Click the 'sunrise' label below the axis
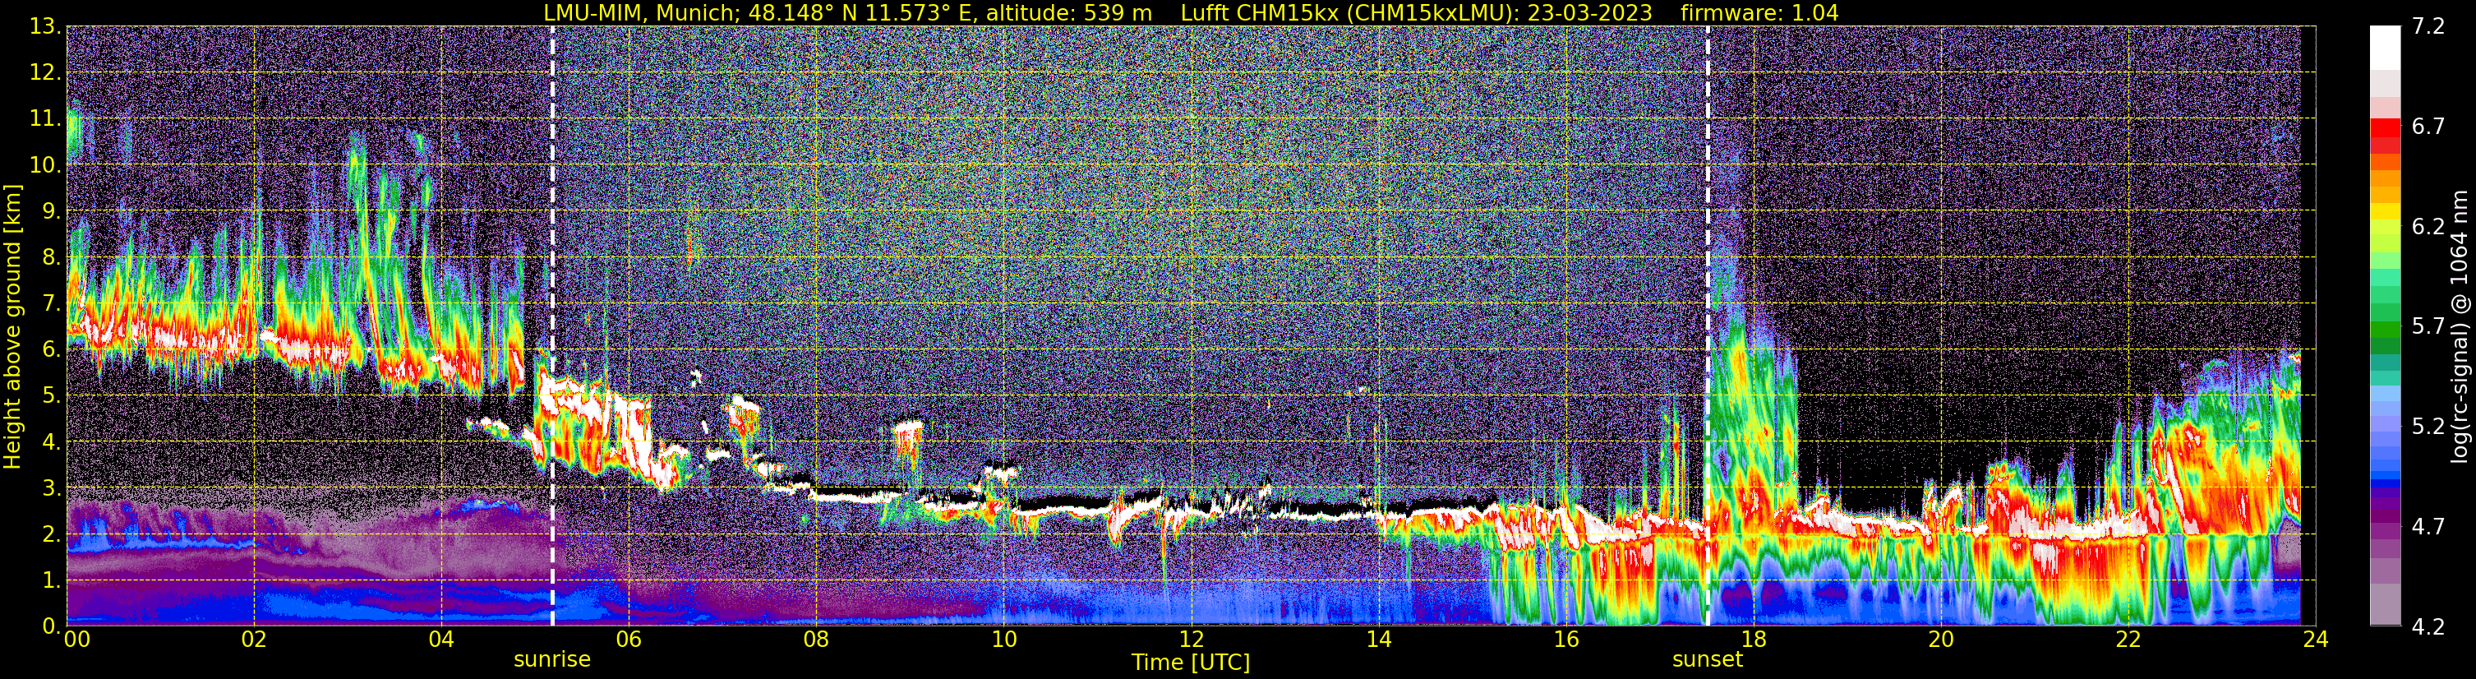The height and width of the screenshot is (679, 2476). (551, 658)
